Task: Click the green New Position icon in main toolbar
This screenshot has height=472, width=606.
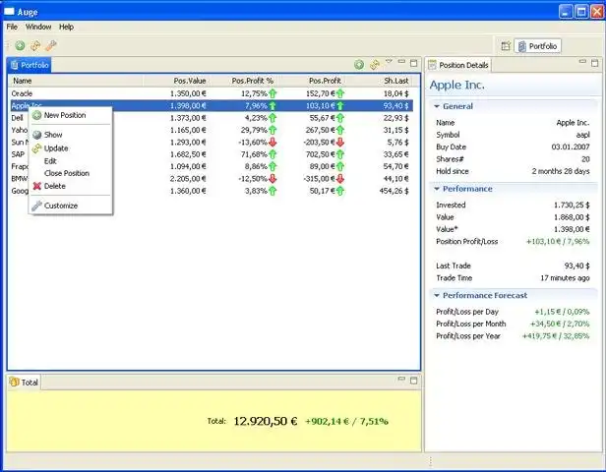Action: coord(20,45)
